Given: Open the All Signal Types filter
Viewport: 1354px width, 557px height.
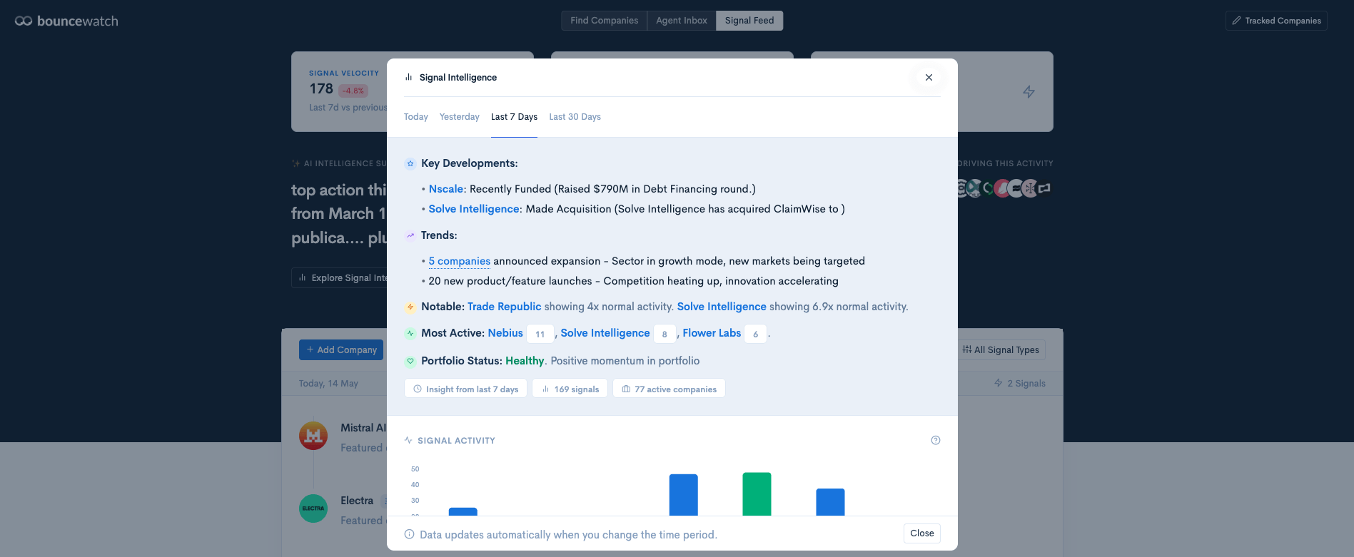Looking at the screenshot, I should 1001,349.
